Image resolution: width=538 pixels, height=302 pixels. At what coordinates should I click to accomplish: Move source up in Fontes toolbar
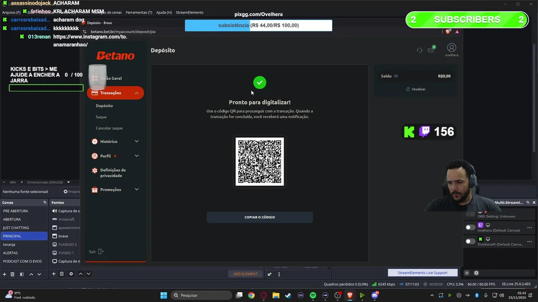pos(81,274)
